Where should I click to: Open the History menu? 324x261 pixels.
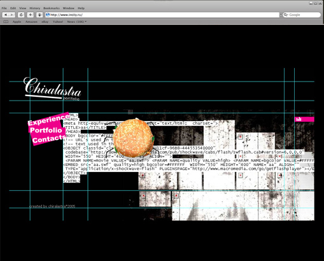(35, 8)
